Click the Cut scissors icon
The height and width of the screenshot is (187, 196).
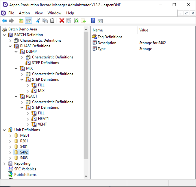[38, 21]
